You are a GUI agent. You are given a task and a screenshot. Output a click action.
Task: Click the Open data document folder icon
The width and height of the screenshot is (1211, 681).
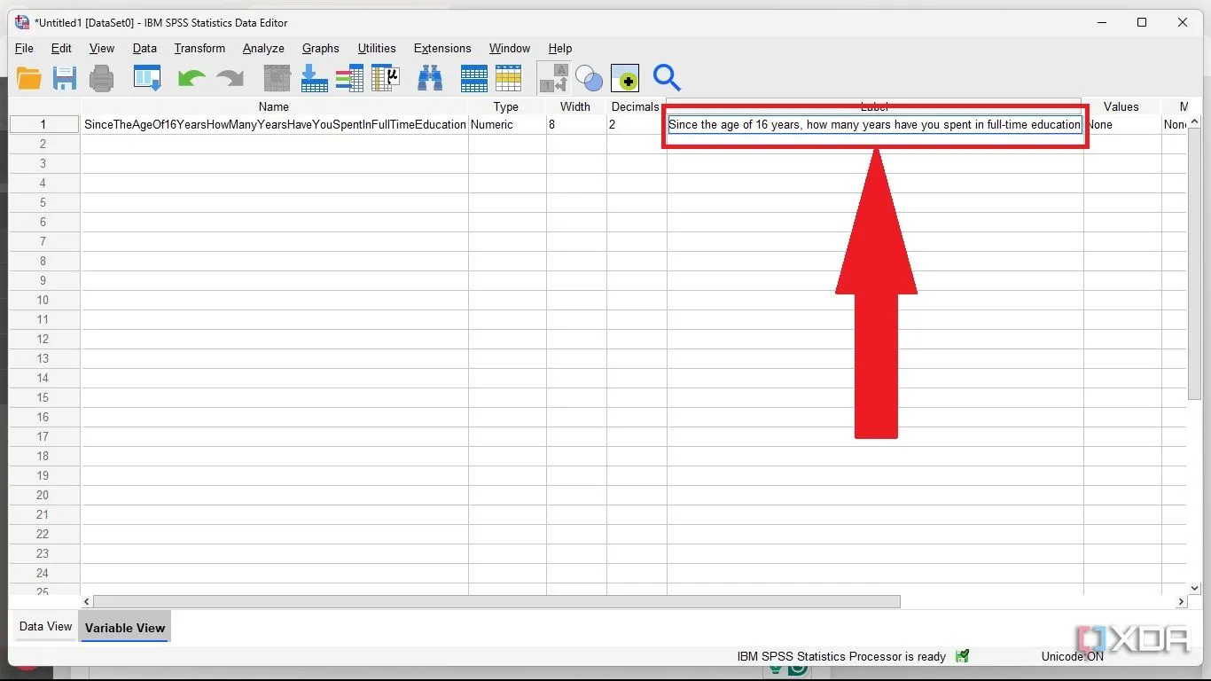[x=28, y=78]
